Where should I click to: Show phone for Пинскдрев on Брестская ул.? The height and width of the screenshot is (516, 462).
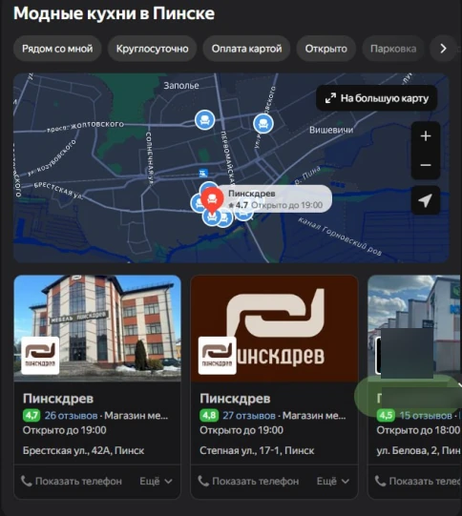72,481
